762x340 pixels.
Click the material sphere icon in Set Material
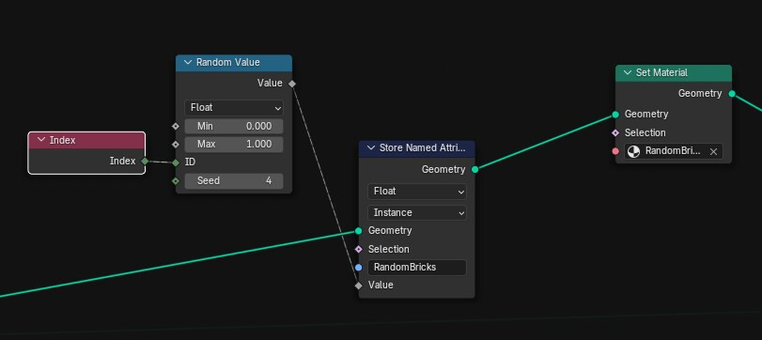(633, 151)
